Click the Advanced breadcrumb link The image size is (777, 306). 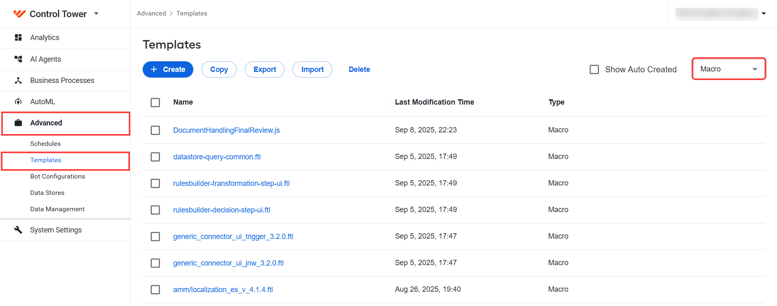point(151,13)
